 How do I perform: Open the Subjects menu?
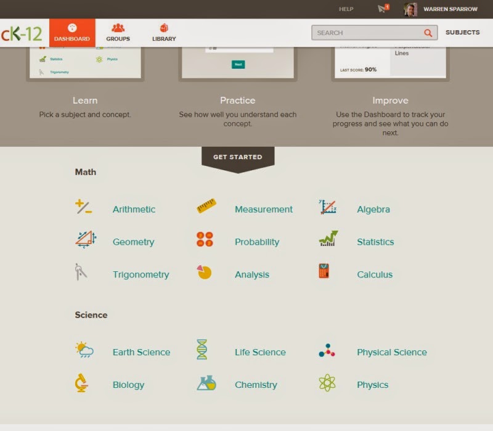tap(463, 33)
